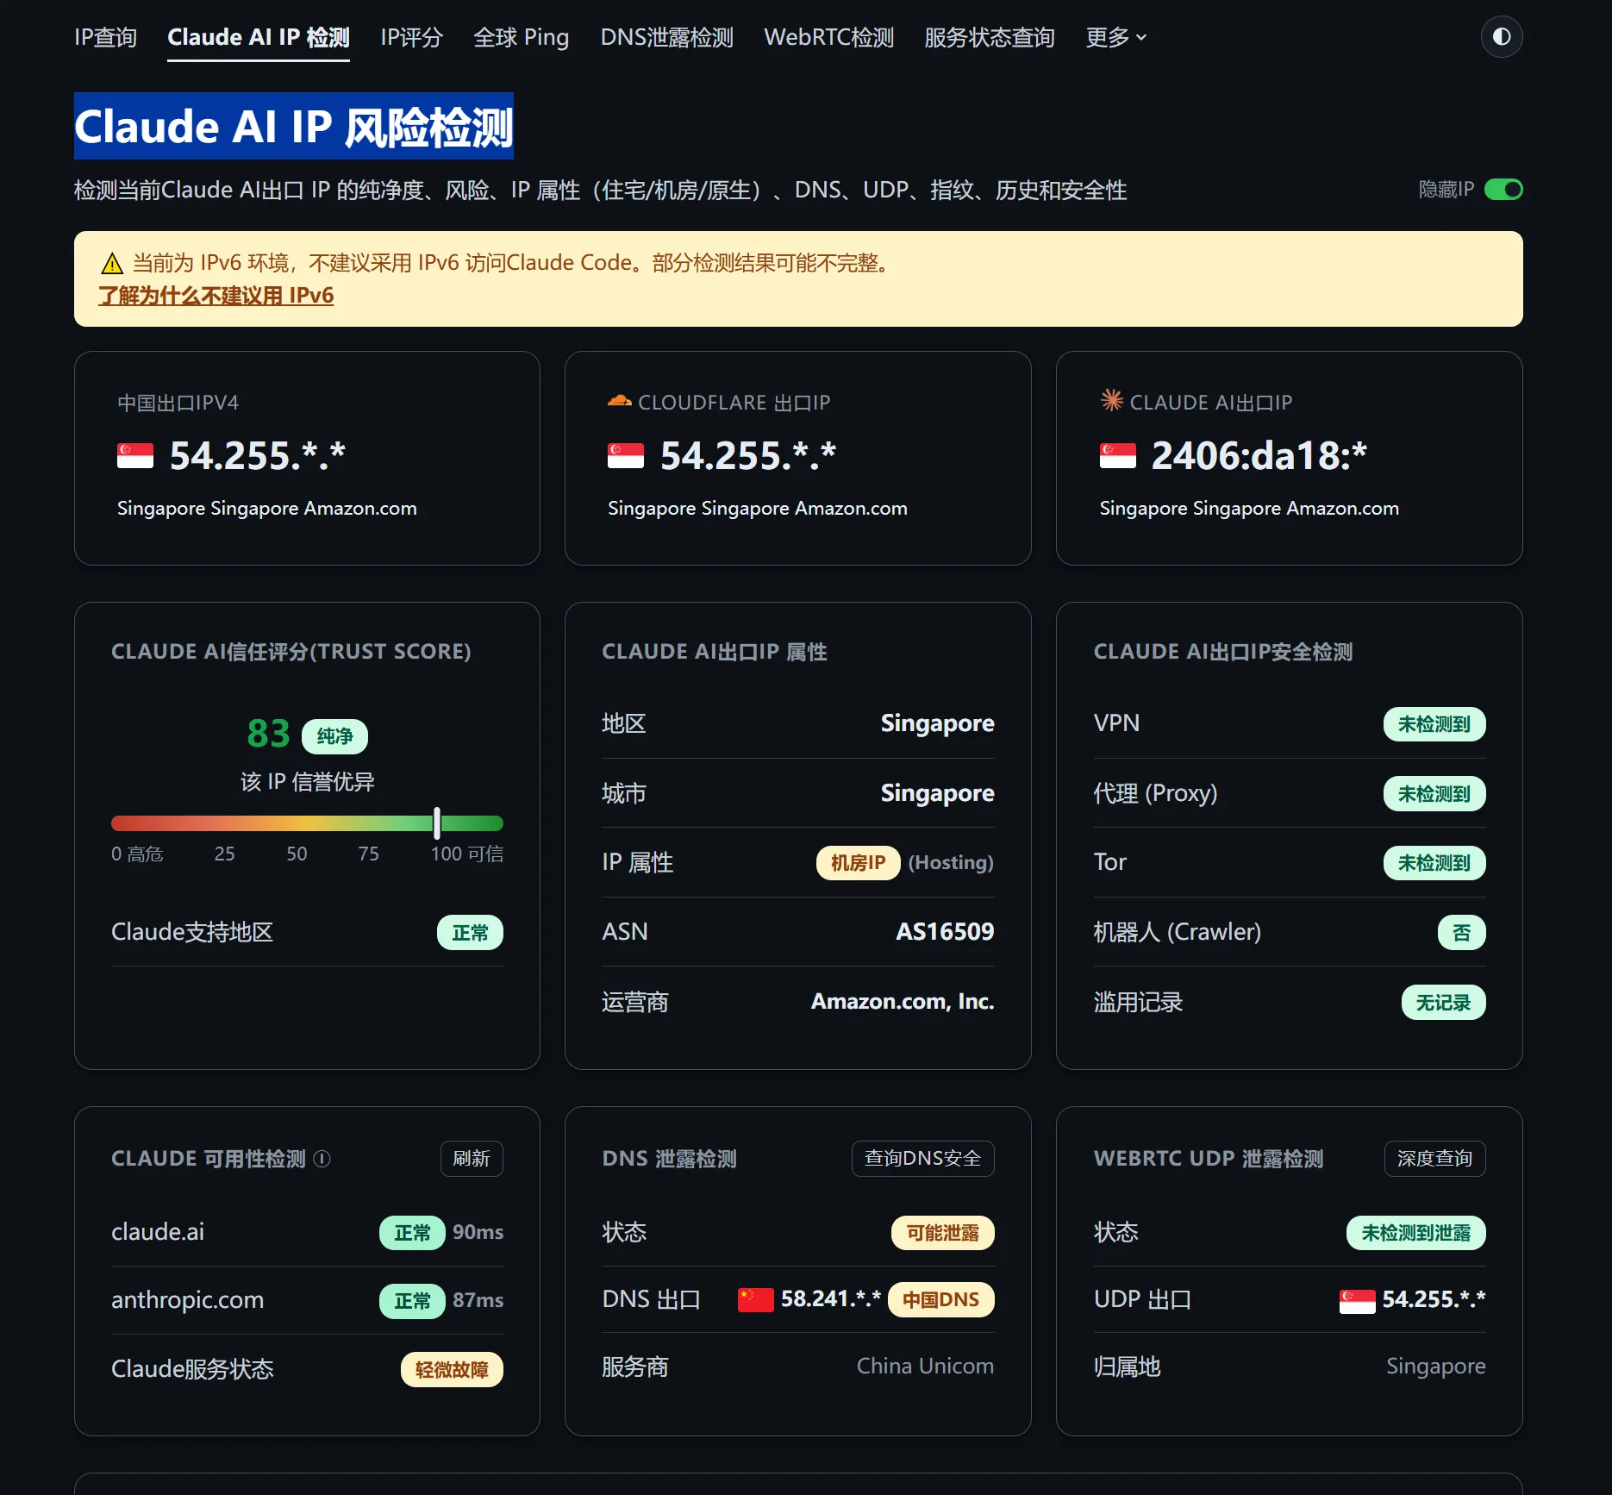This screenshot has height=1495, width=1612.
Task: Click the trust score slider marker
Action: coord(437,823)
